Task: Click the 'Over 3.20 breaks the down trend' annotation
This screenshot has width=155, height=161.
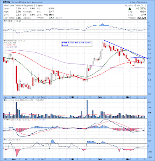Action: pos(77,44)
